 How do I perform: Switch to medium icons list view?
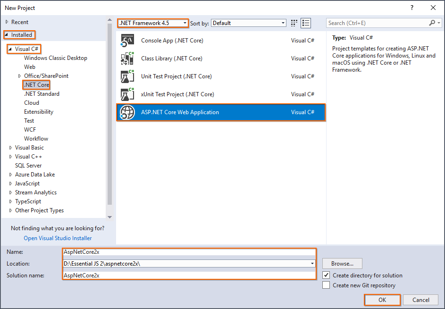[x=306, y=23]
